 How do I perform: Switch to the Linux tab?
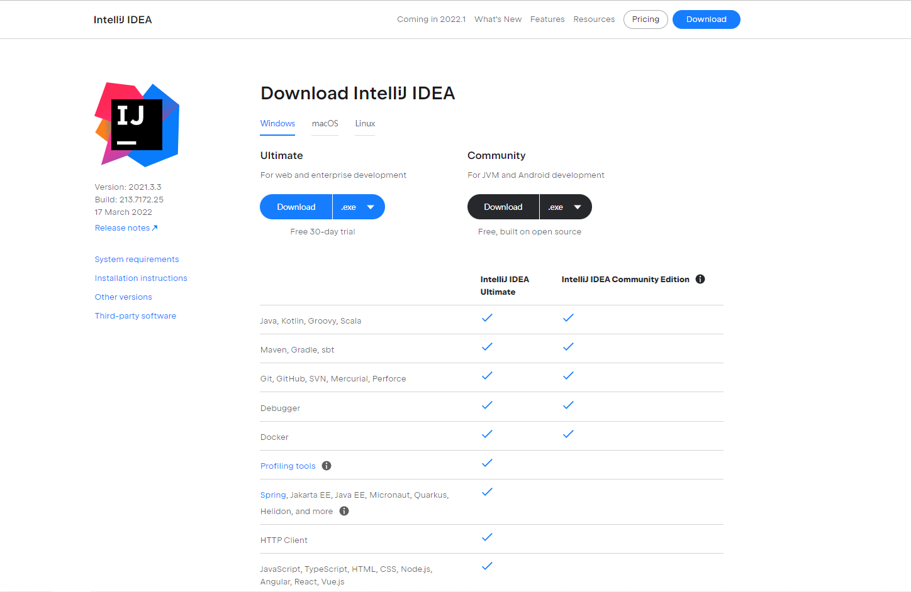pos(365,124)
